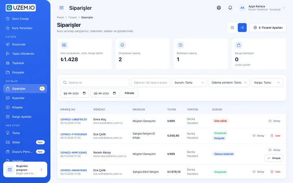
Task: Click the Siparişler count badge
Action: tap(42, 89)
